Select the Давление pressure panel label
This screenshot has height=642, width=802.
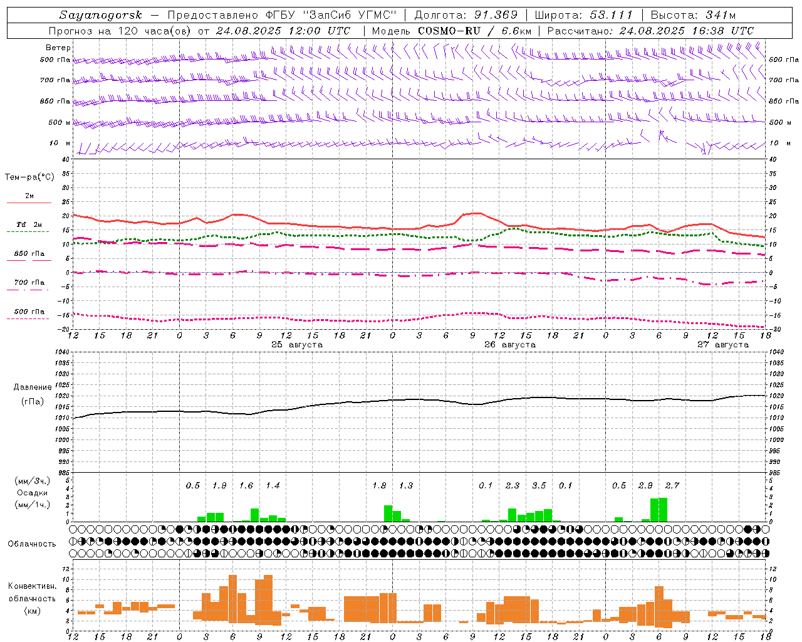pyautogui.click(x=32, y=387)
